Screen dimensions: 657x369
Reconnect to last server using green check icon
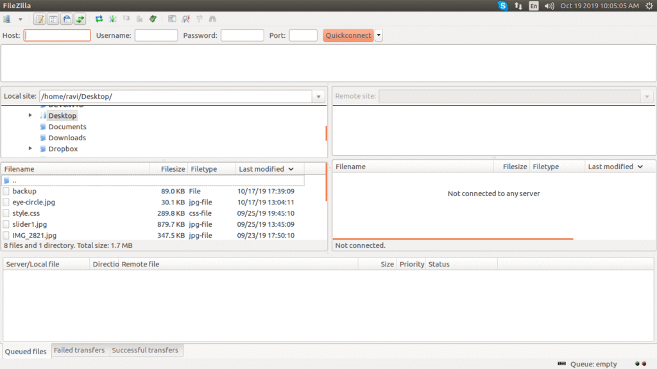point(153,19)
